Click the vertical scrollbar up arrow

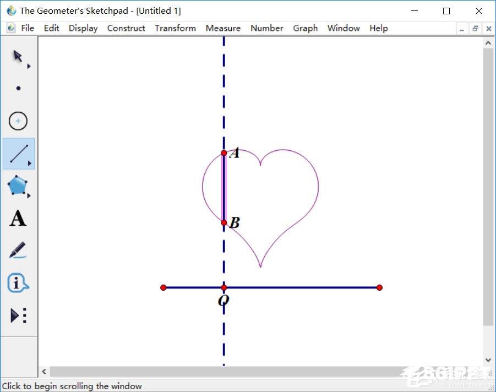[x=488, y=43]
